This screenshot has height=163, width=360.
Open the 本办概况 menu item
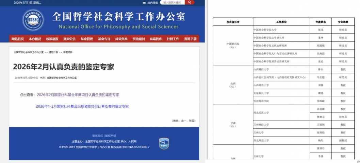pyautogui.click(x=35, y=39)
